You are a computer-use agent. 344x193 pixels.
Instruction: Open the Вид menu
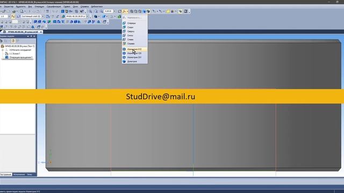[x=30, y=6]
